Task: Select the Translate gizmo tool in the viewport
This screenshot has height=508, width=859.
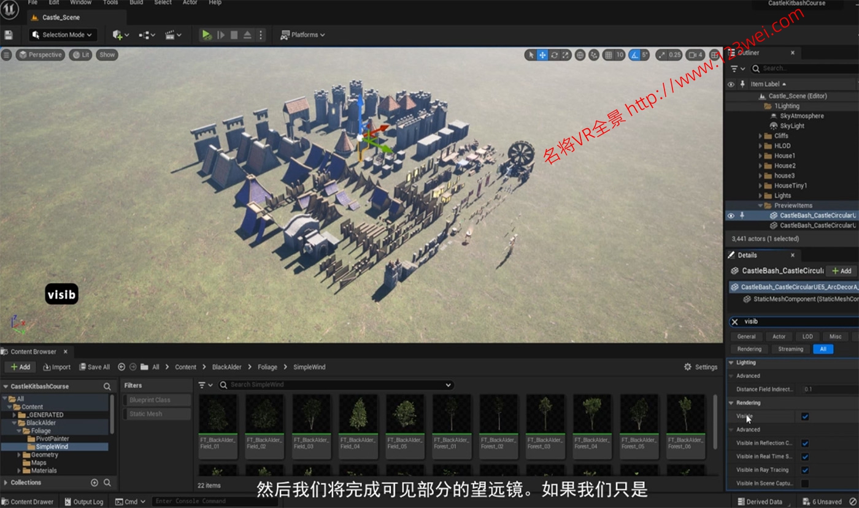Action: point(542,55)
